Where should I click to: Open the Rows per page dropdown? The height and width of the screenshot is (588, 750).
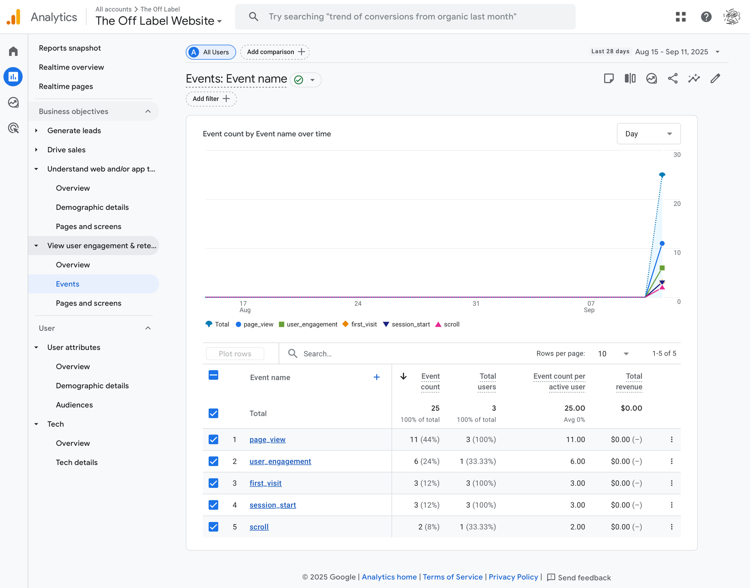[x=613, y=354]
